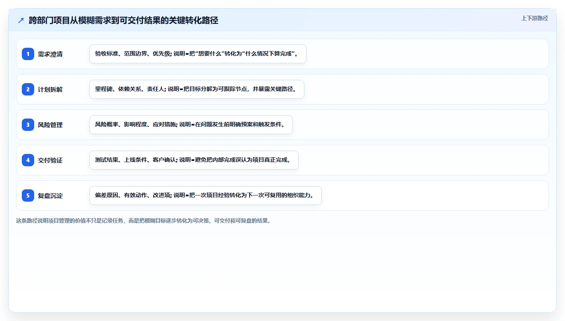Click the step 5 number badge

pyautogui.click(x=28, y=195)
